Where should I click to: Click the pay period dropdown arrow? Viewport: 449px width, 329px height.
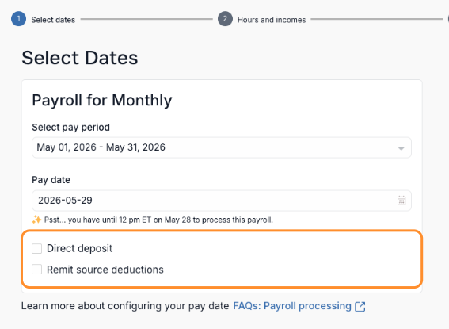tap(401, 148)
